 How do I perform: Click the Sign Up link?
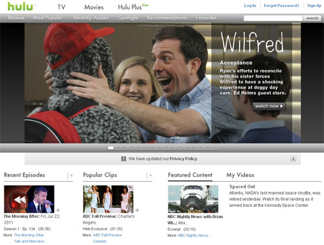pos(314,6)
